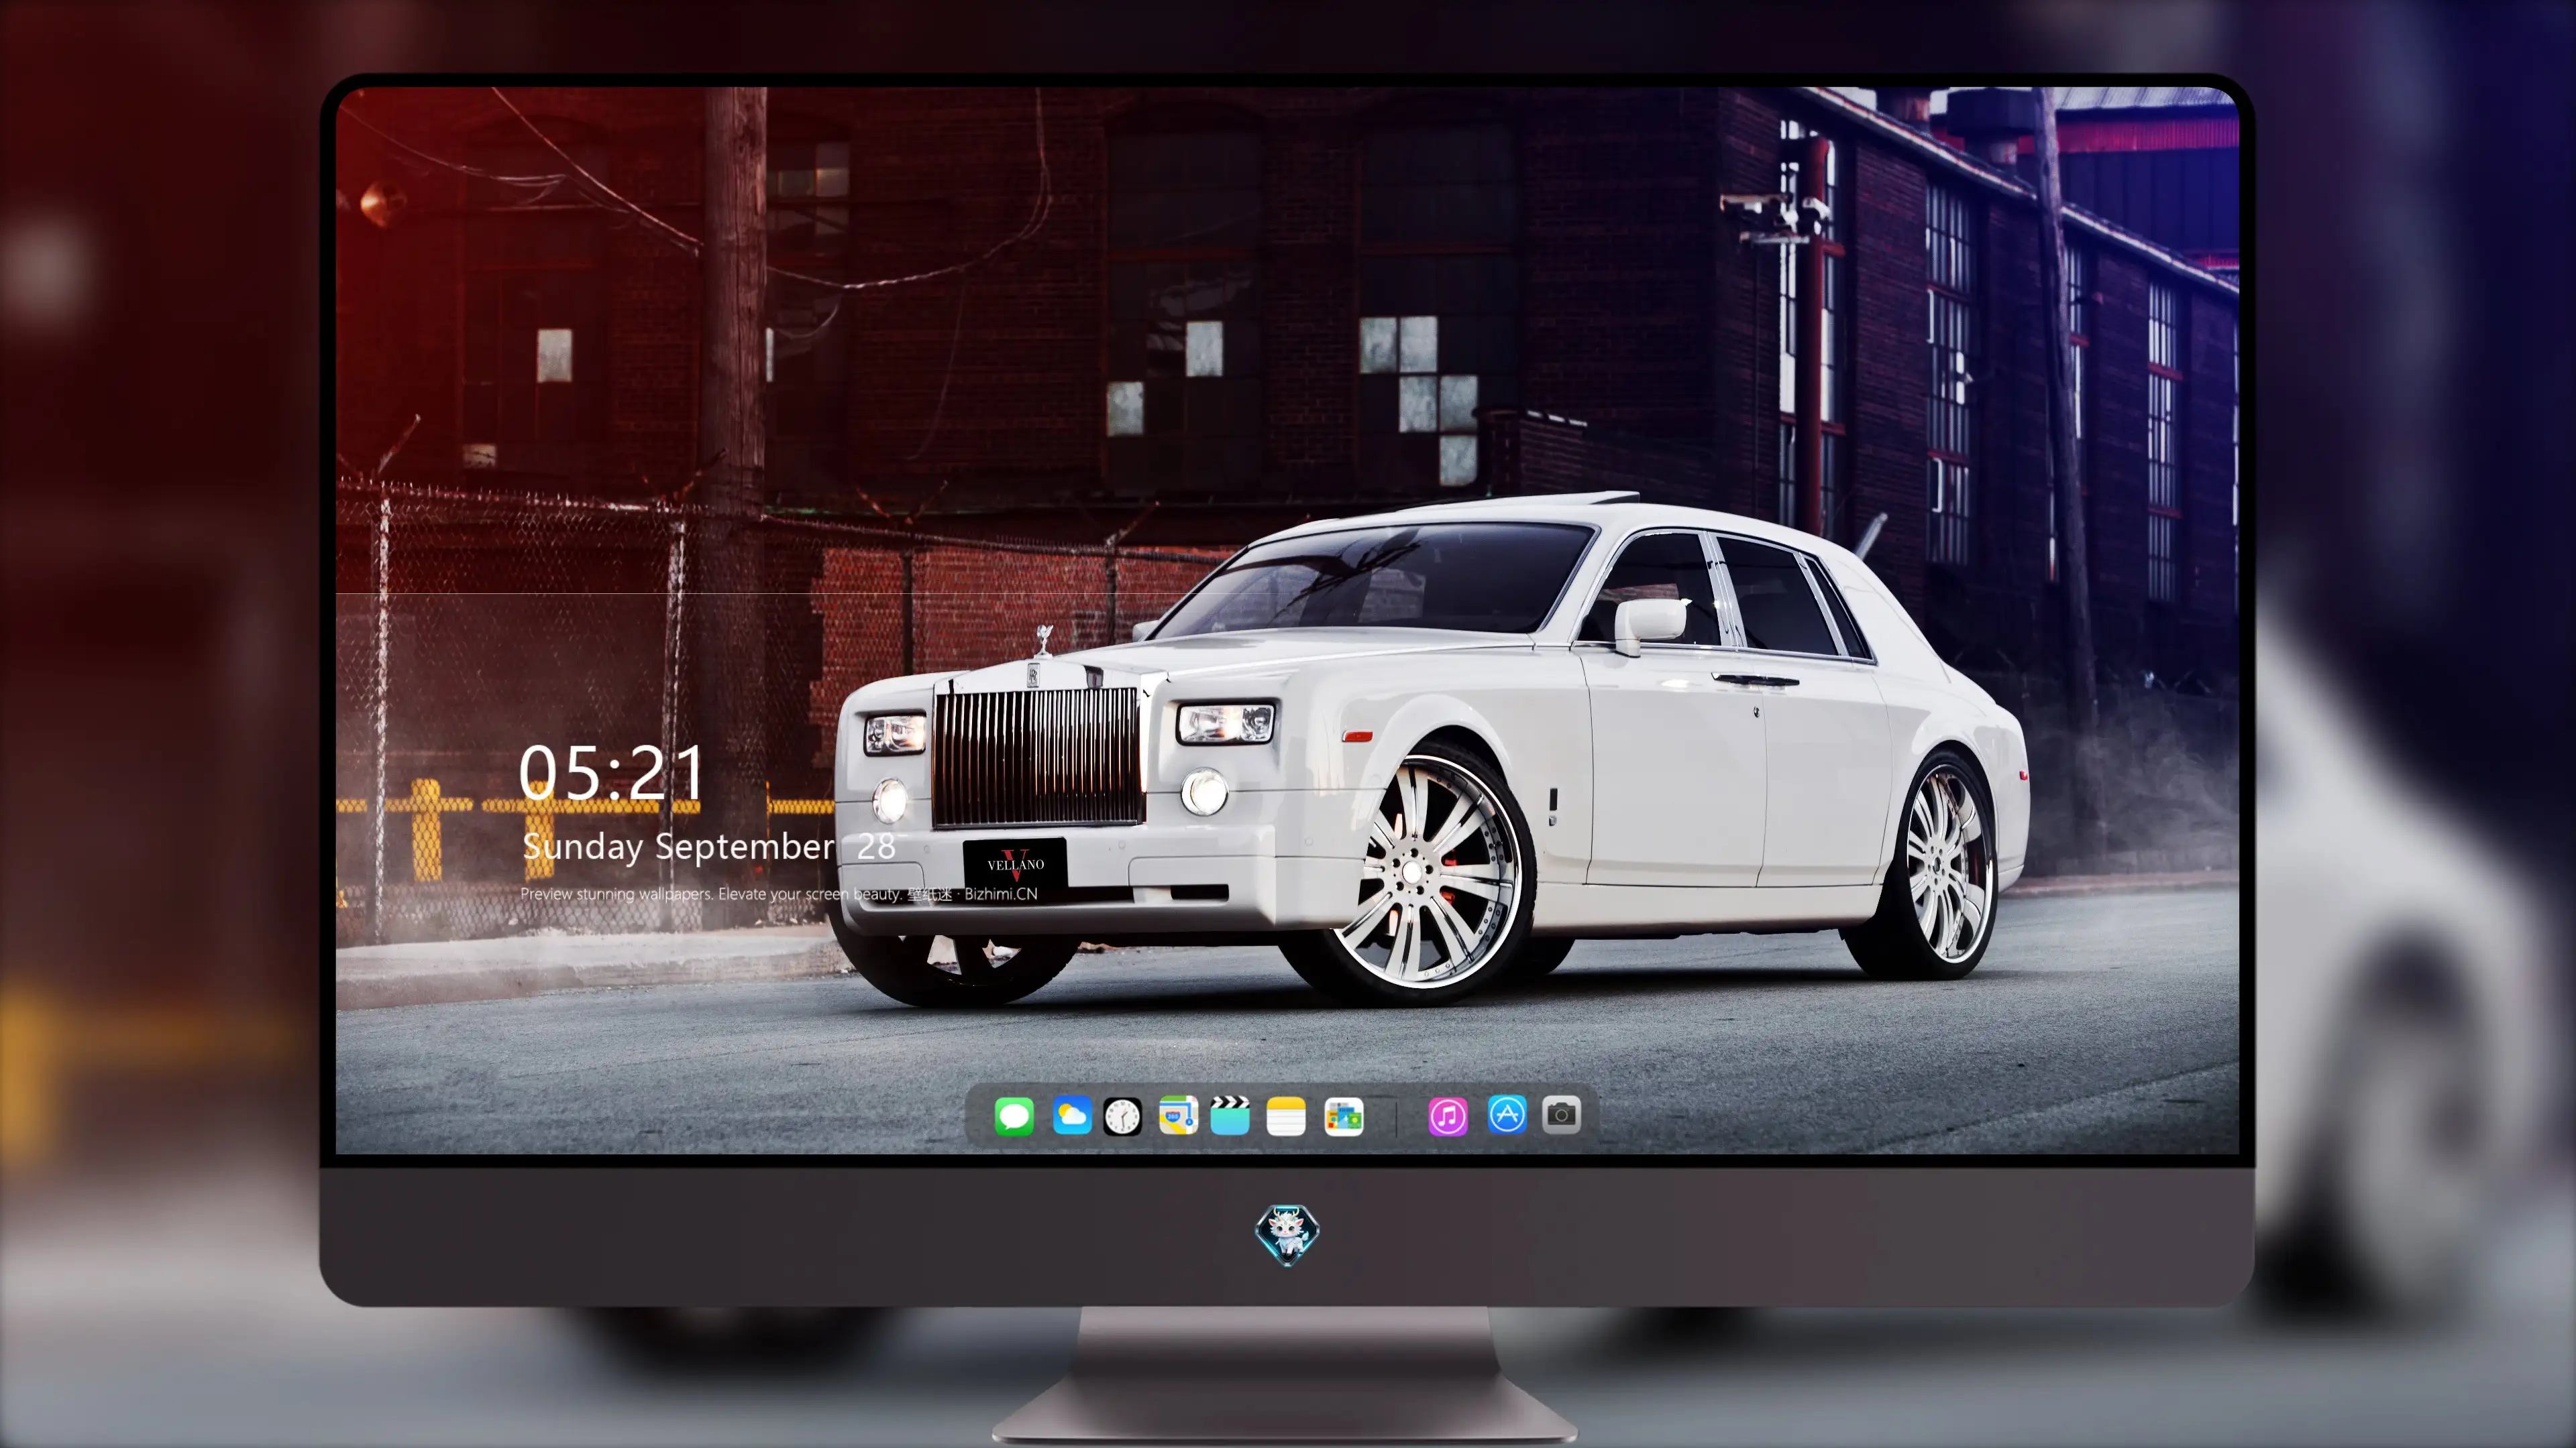This screenshot has width=2576, height=1448.
Task: Open the Videos clapperboard app
Action: pos(1230,1115)
